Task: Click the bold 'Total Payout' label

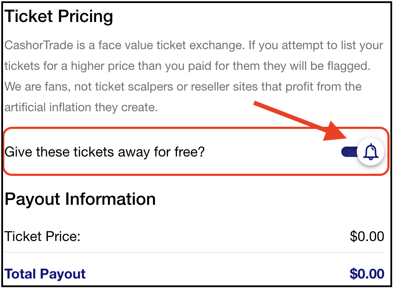Action: point(45,274)
